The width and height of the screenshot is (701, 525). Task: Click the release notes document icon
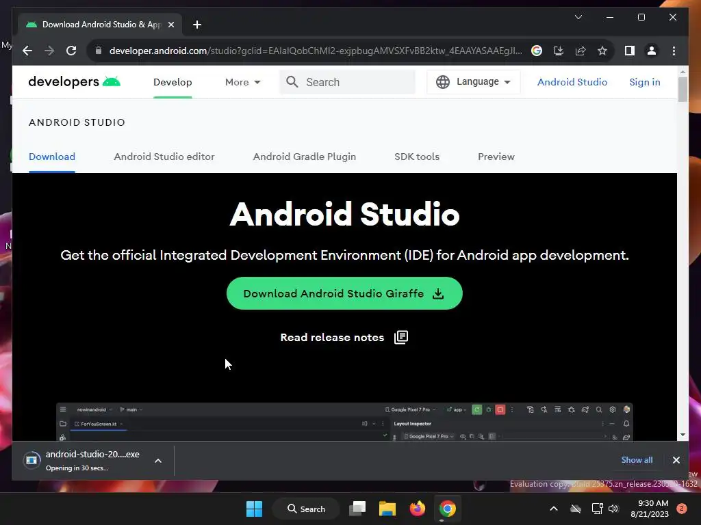(x=401, y=337)
